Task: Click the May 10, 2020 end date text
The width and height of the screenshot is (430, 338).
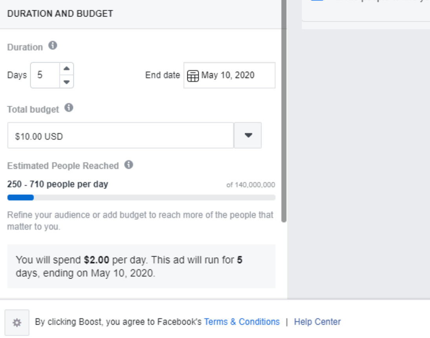Action: (228, 75)
